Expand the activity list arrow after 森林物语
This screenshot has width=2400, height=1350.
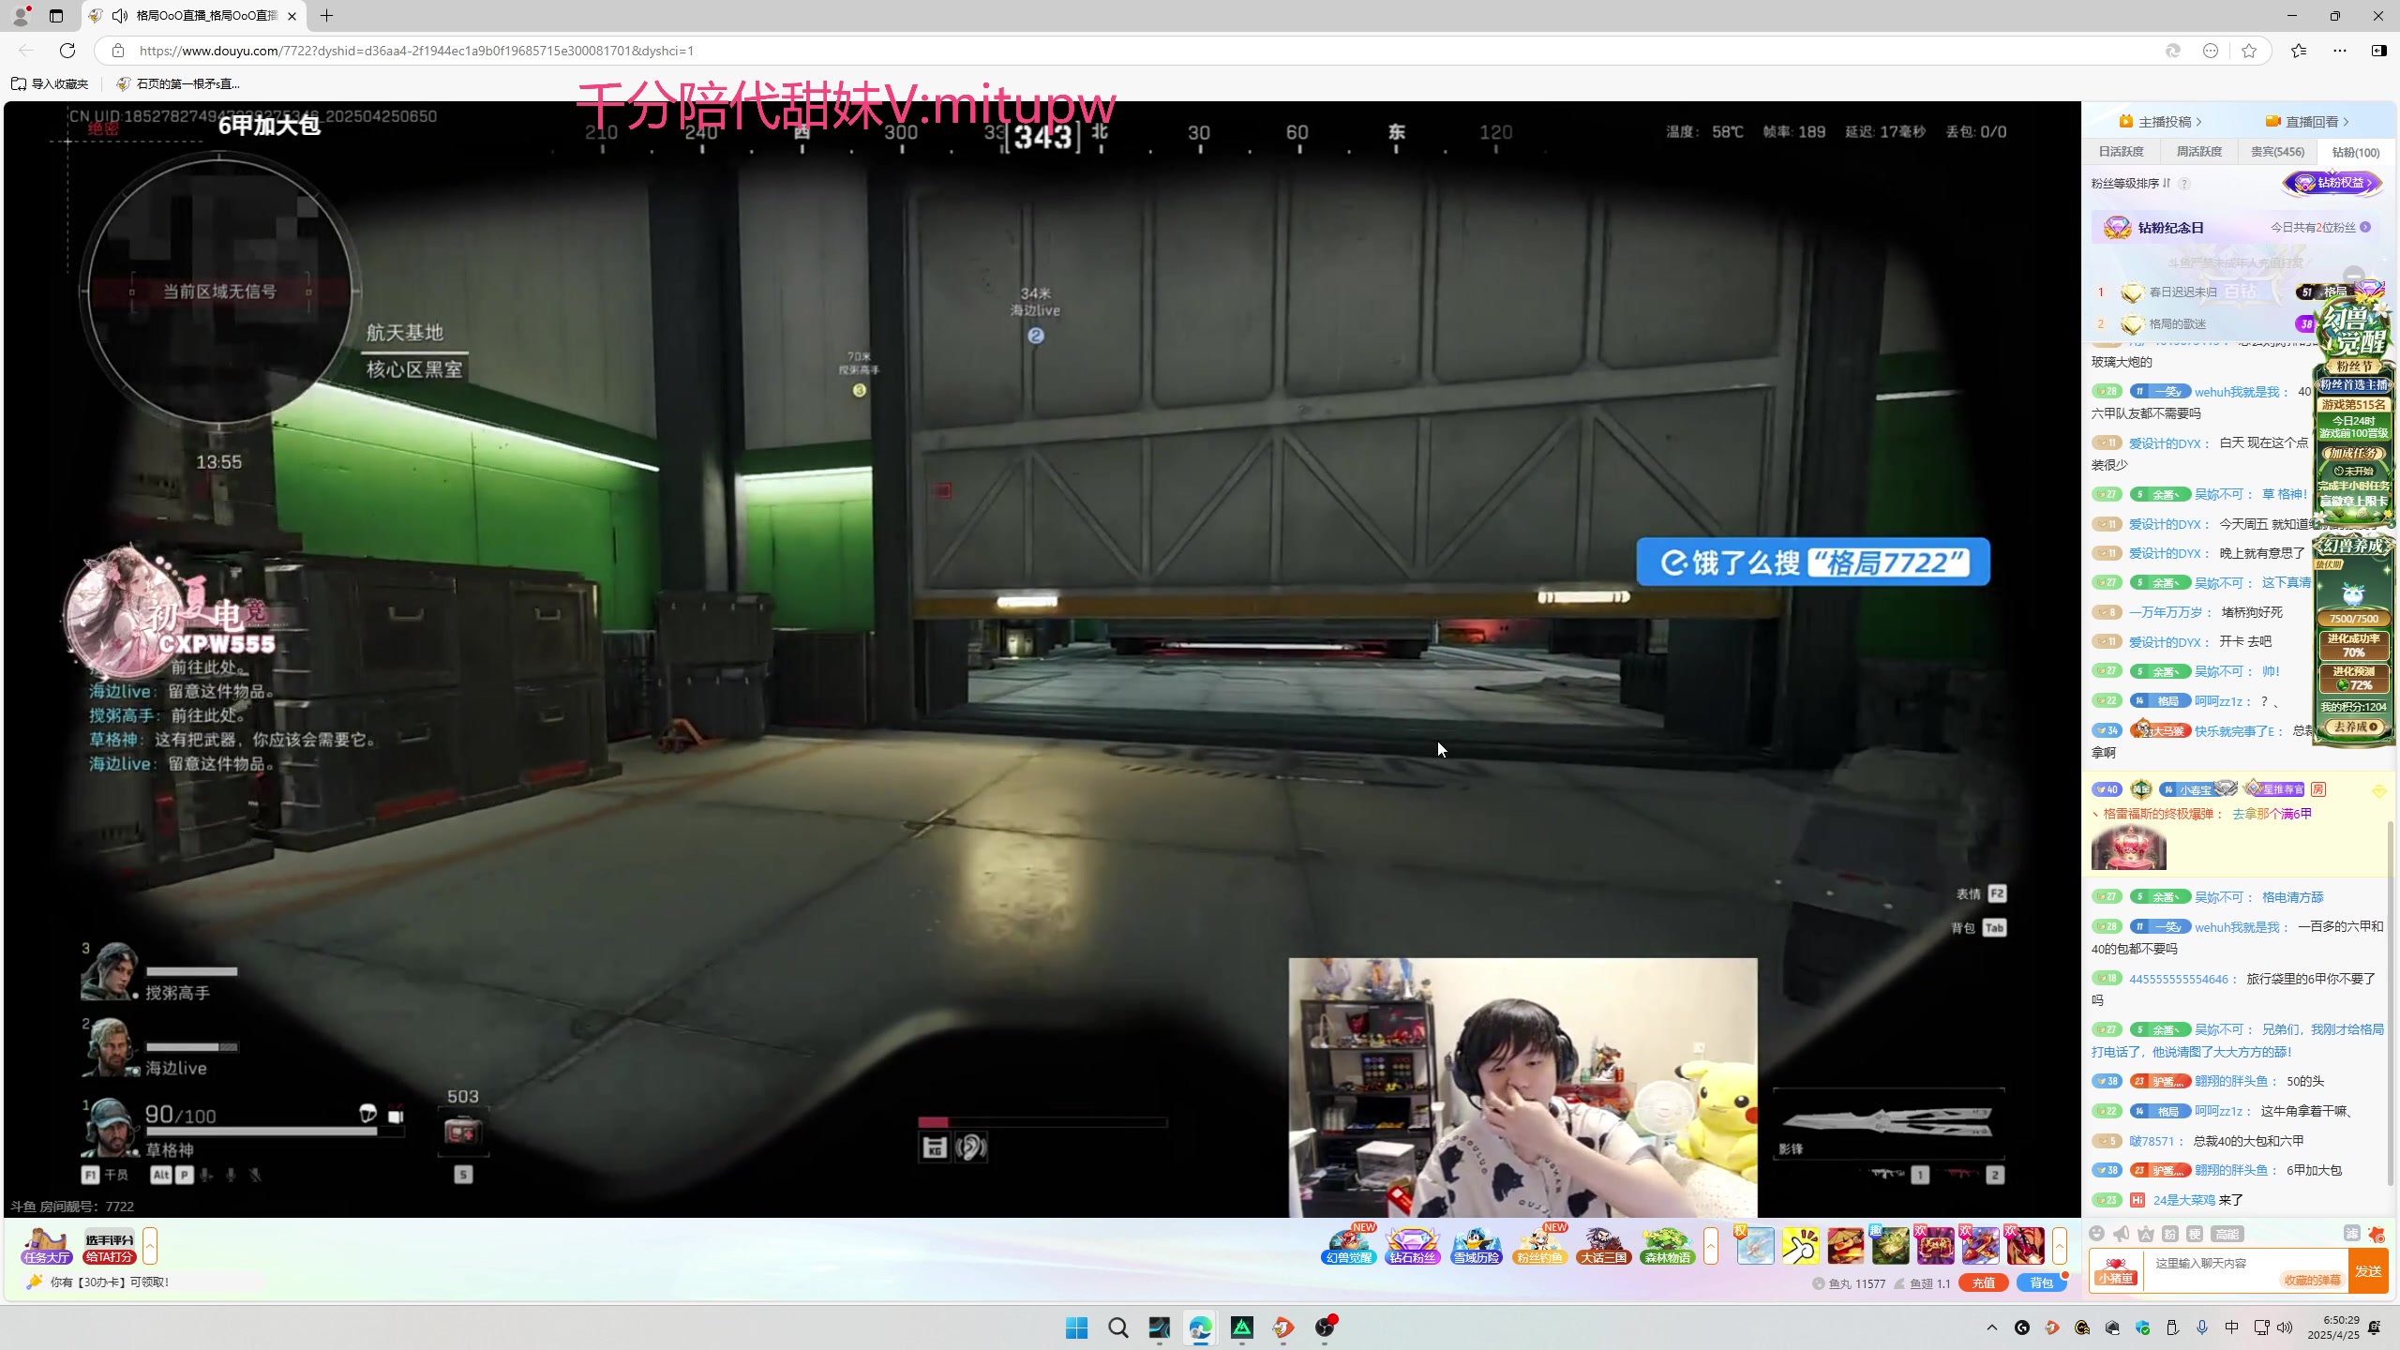pyautogui.click(x=1711, y=1246)
